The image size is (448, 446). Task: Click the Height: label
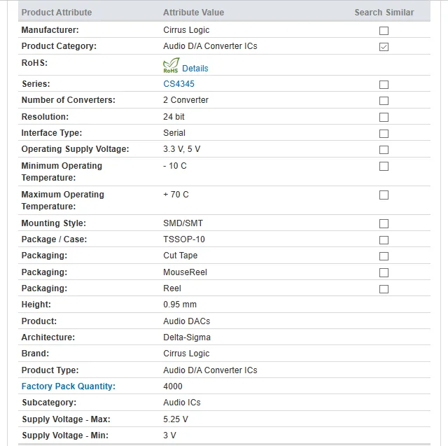pos(36,305)
